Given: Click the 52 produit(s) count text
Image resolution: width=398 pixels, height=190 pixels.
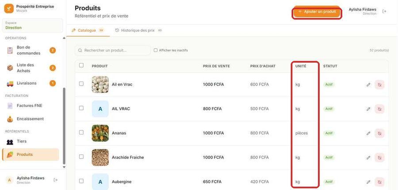Looking at the screenshot, I should (x=379, y=50).
